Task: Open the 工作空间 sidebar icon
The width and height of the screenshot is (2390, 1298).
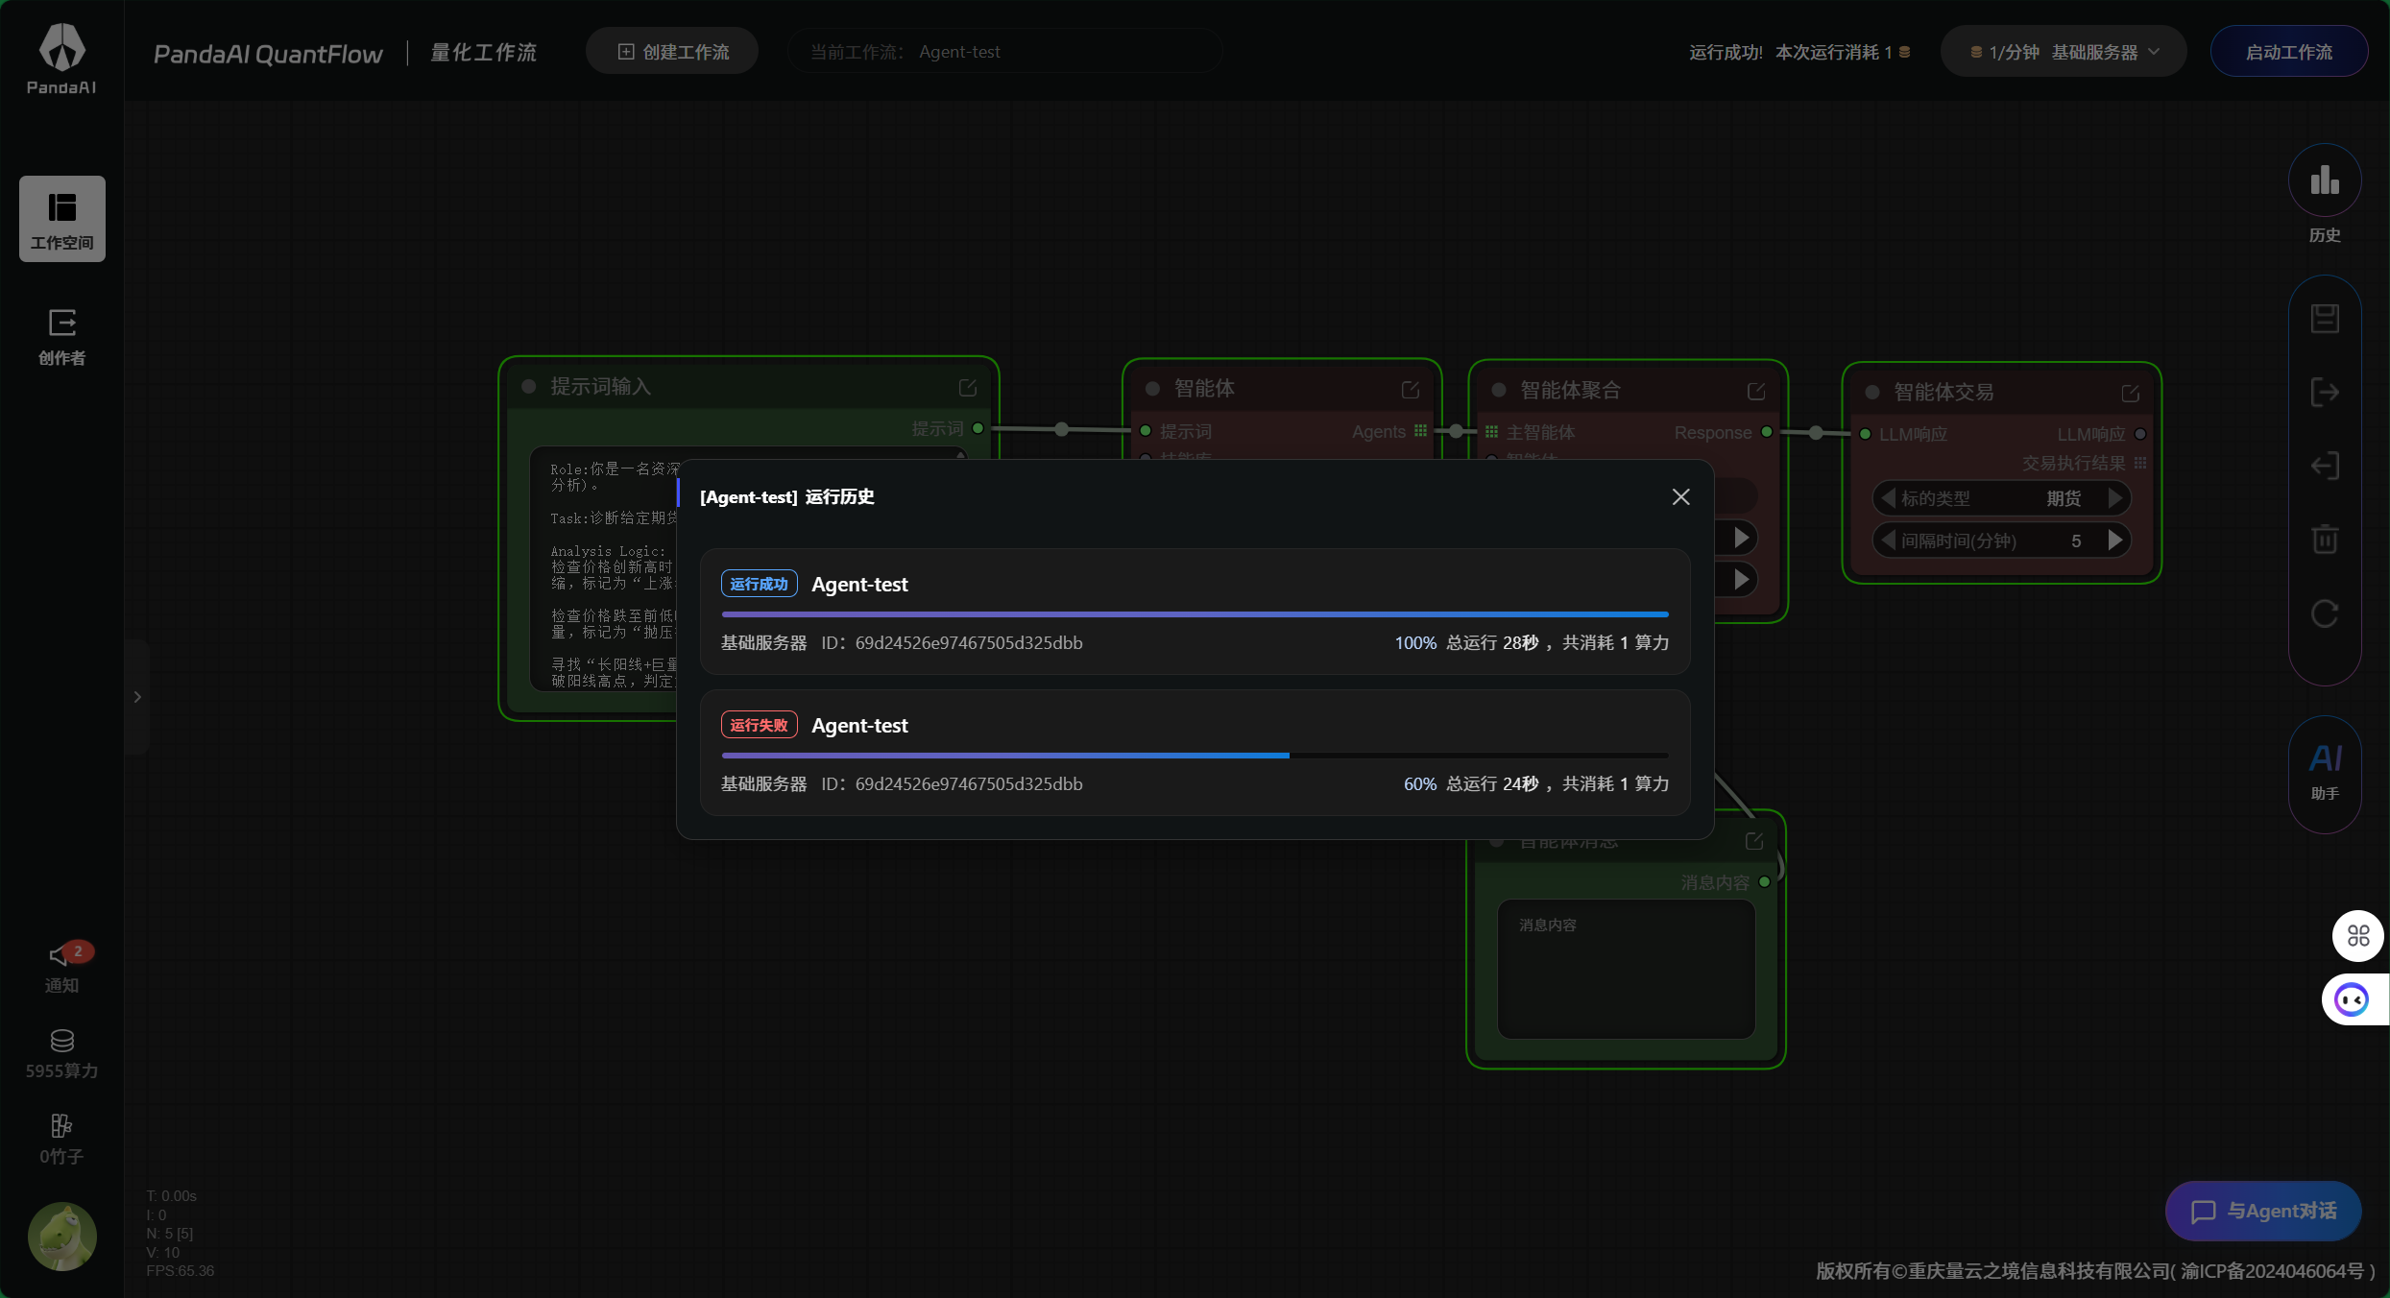Action: pos(61,218)
